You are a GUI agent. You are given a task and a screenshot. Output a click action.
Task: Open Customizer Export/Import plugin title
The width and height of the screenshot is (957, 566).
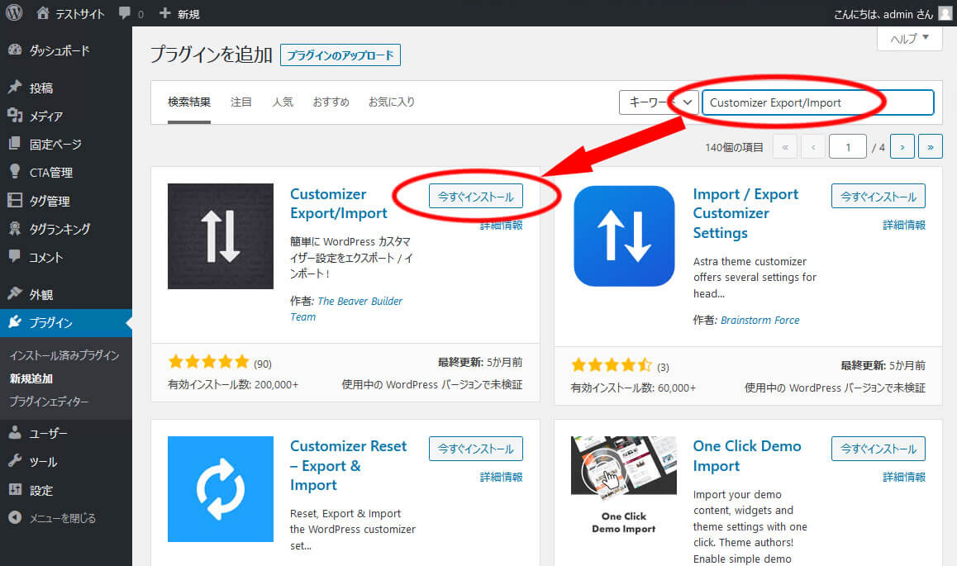tap(339, 204)
